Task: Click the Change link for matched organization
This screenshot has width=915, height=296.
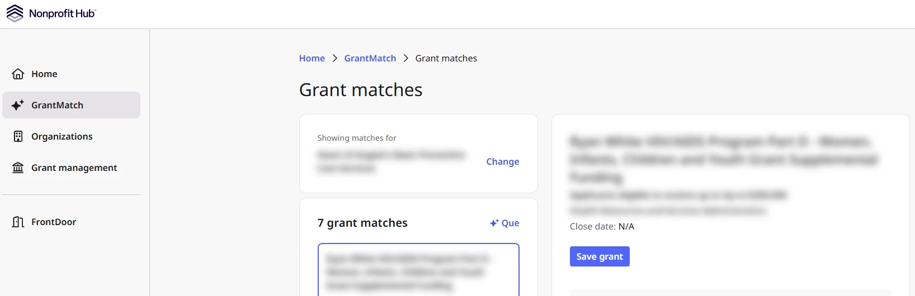Action: coord(503,161)
